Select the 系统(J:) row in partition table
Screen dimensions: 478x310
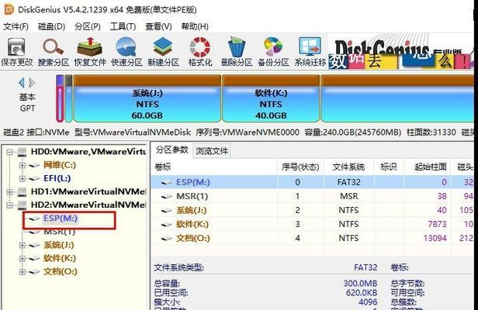tap(313, 211)
